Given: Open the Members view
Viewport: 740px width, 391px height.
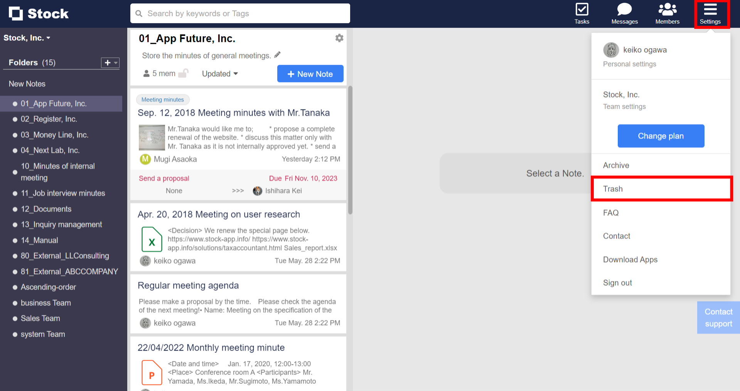Looking at the screenshot, I should point(667,13).
